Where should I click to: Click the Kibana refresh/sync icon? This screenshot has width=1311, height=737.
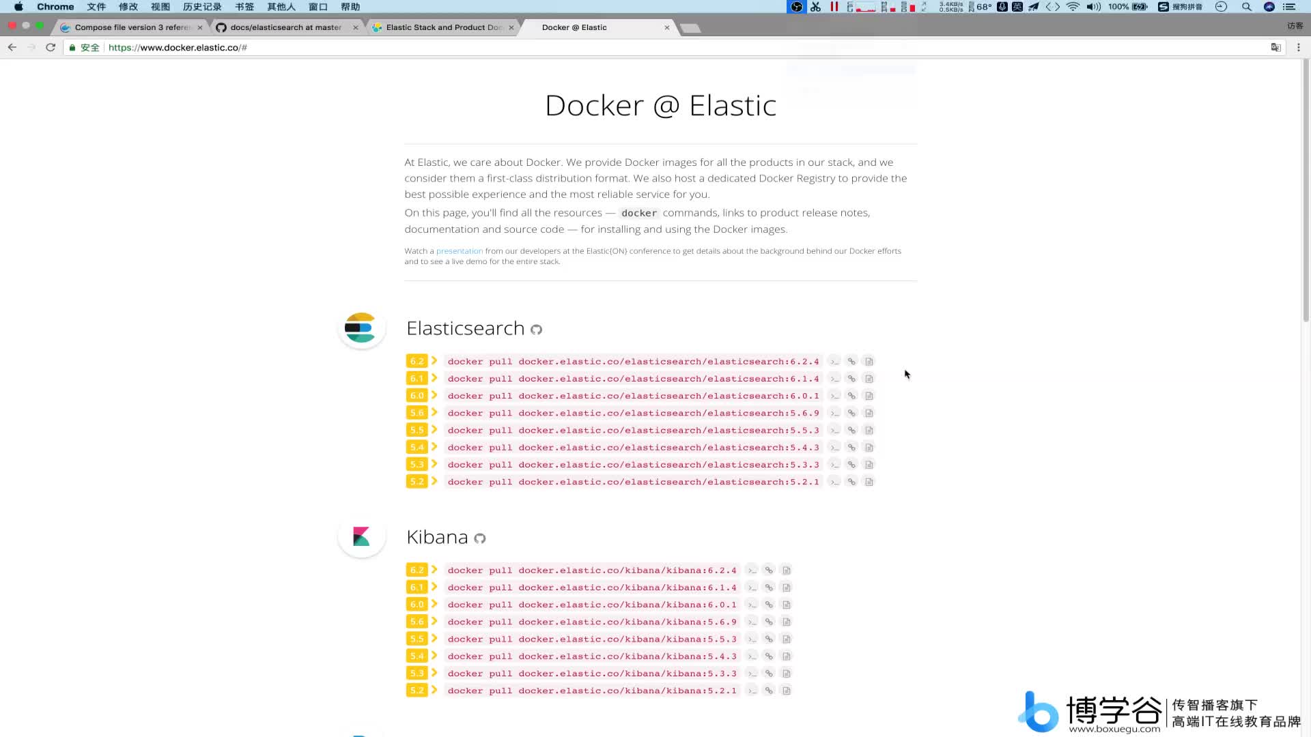pos(480,538)
